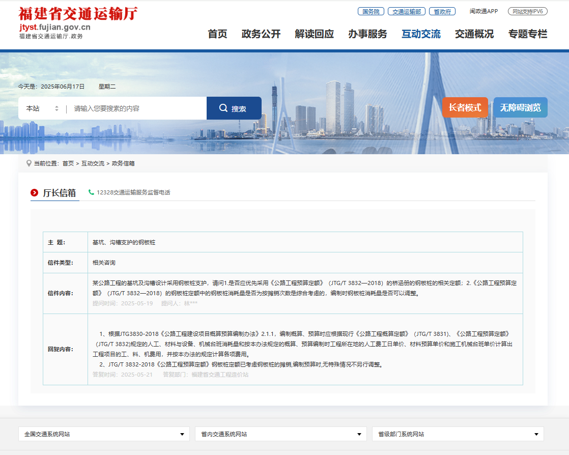Click the location pin breadcrumb icon
569x455 pixels.
tap(29, 163)
